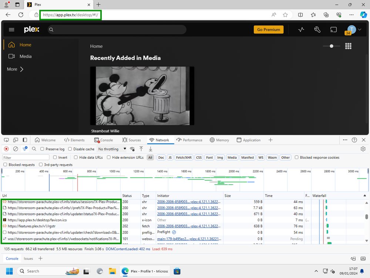
Task: Click the network scrollbar thumb
Action: point(366,216)
